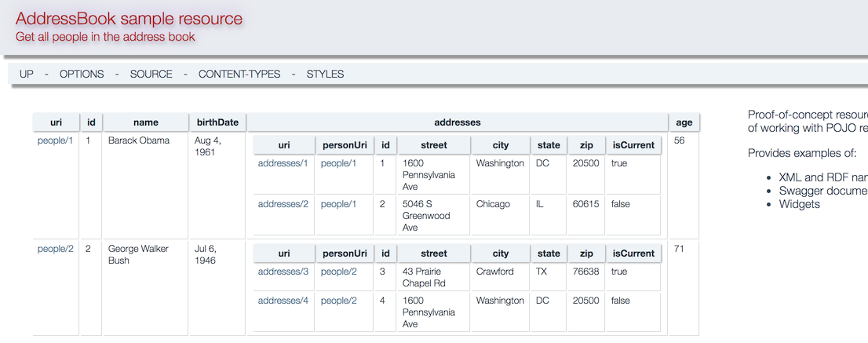Screen dimensions: 868x343
Task: Click personUri people/1 link beside addresses/2
Action: click(x=338, y=204)
